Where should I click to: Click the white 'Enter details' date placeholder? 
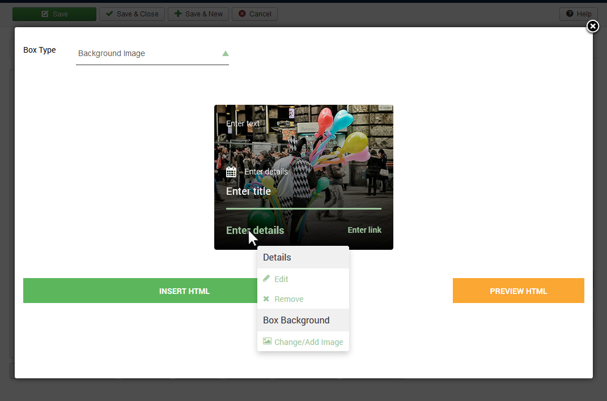tap(266, 172)
